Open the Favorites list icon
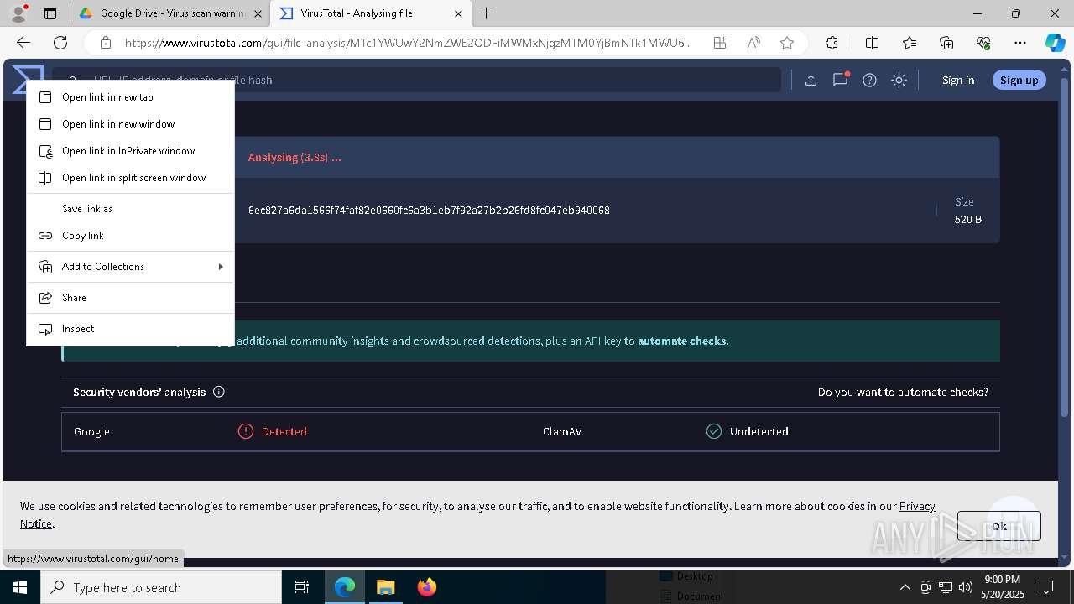 (x=910, y=43)
